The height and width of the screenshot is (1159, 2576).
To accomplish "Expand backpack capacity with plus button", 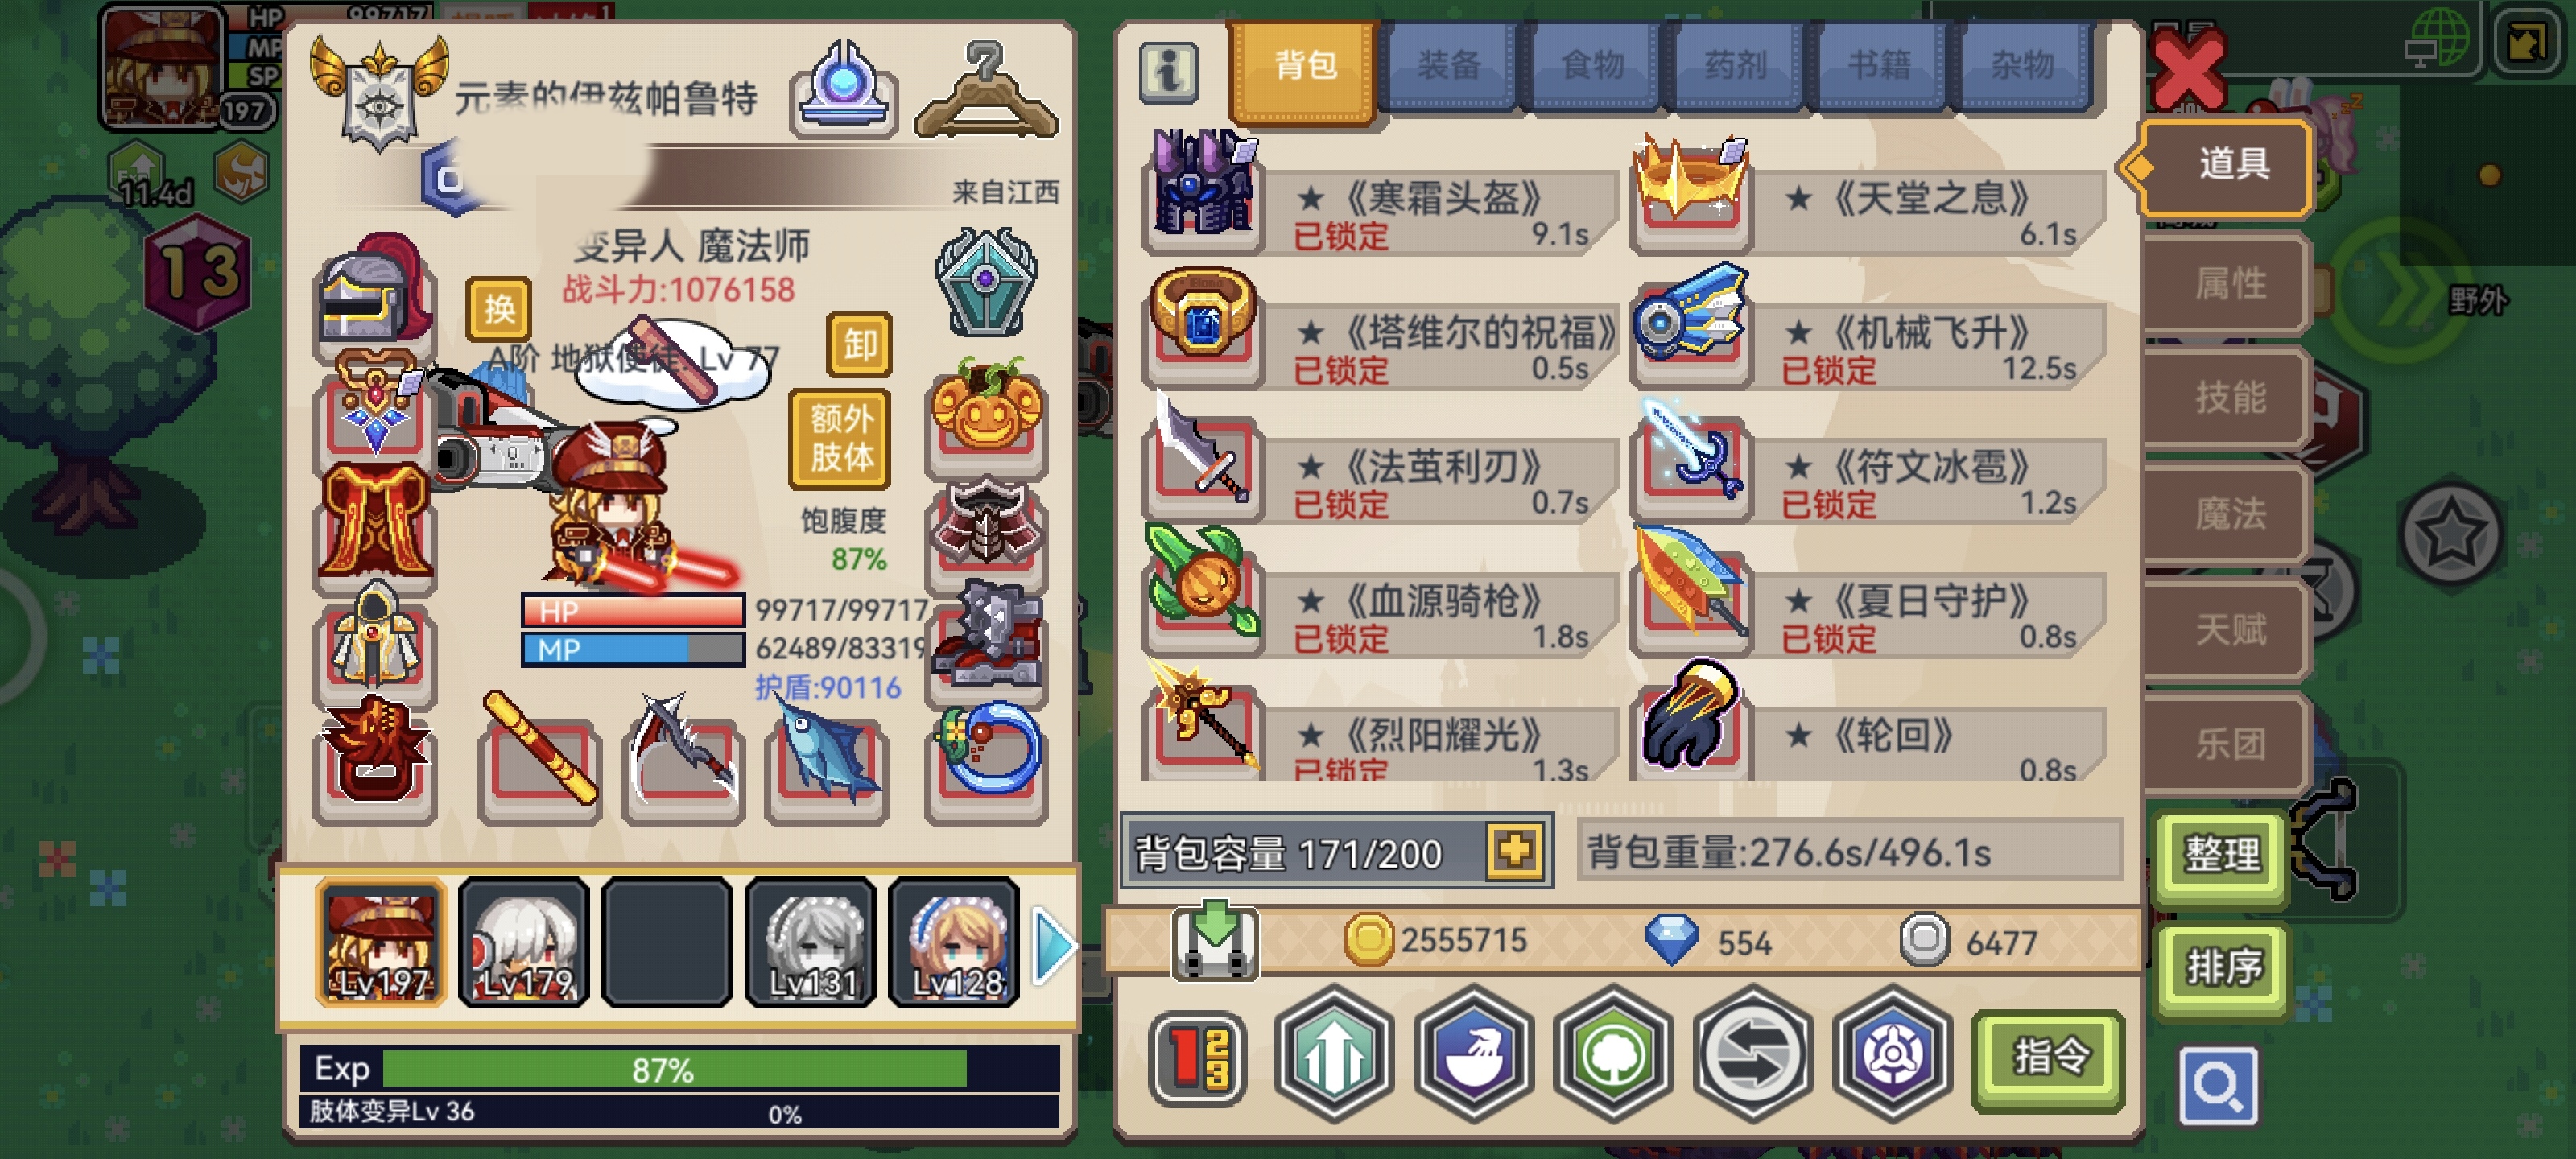I will [x=1514, y=851].
